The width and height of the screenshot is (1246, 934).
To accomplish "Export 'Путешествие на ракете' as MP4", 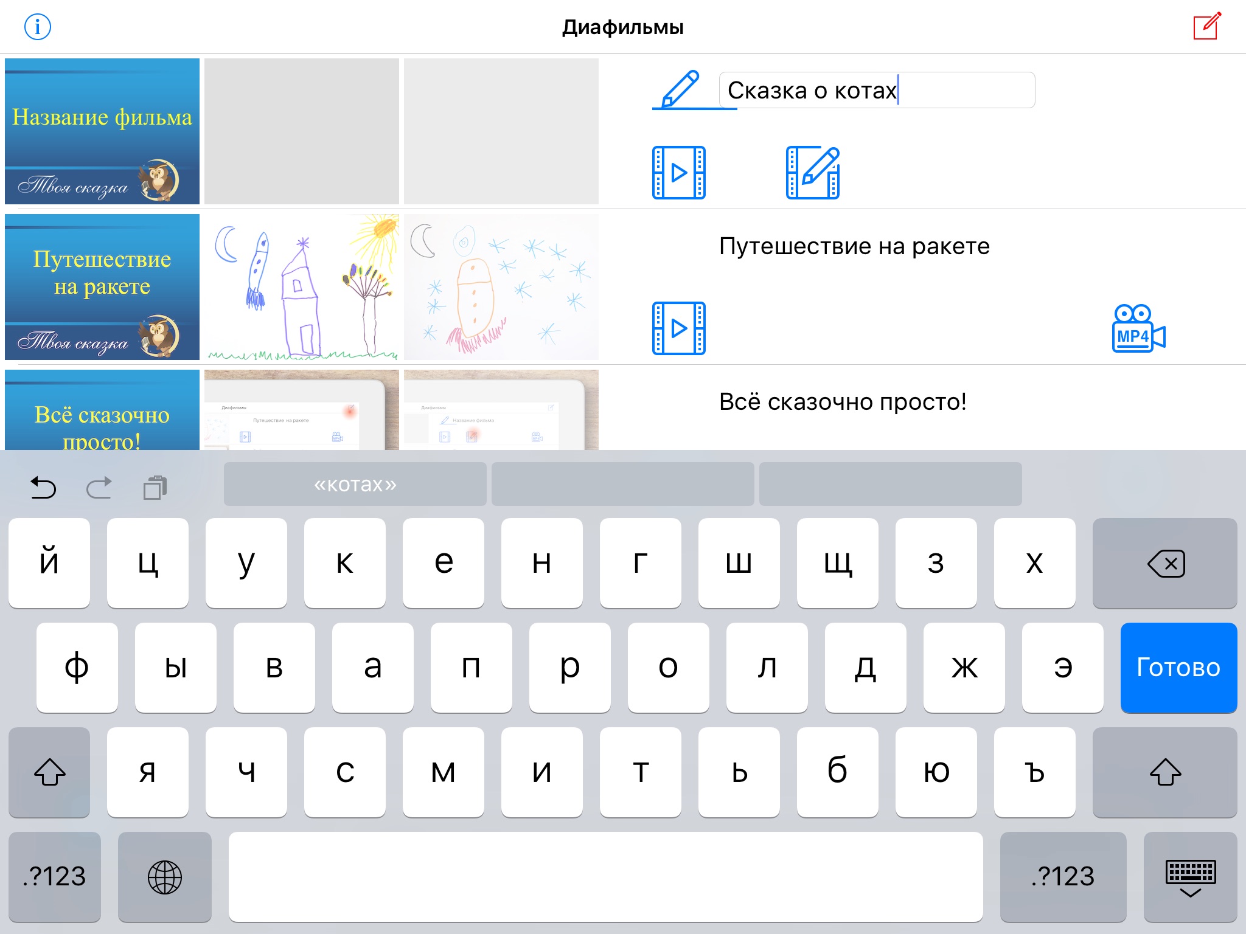I will (1138, 328).
